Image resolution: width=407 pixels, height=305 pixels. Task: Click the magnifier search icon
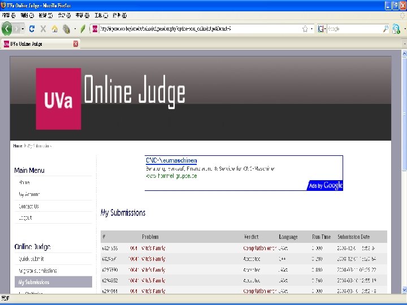(386, 29)
